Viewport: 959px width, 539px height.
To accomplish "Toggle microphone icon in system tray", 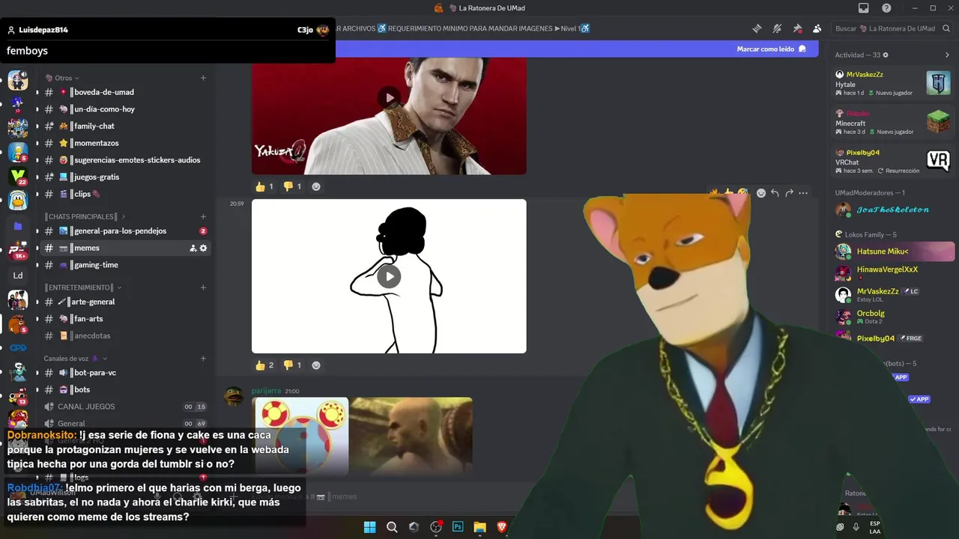I will click(856, 527).
